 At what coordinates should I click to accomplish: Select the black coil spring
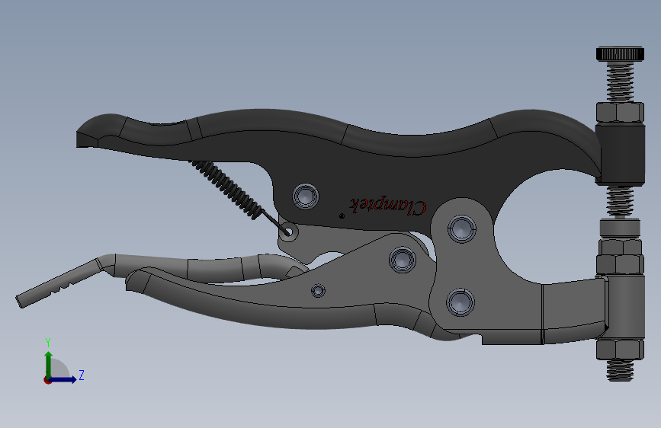(x=226, y=189)
